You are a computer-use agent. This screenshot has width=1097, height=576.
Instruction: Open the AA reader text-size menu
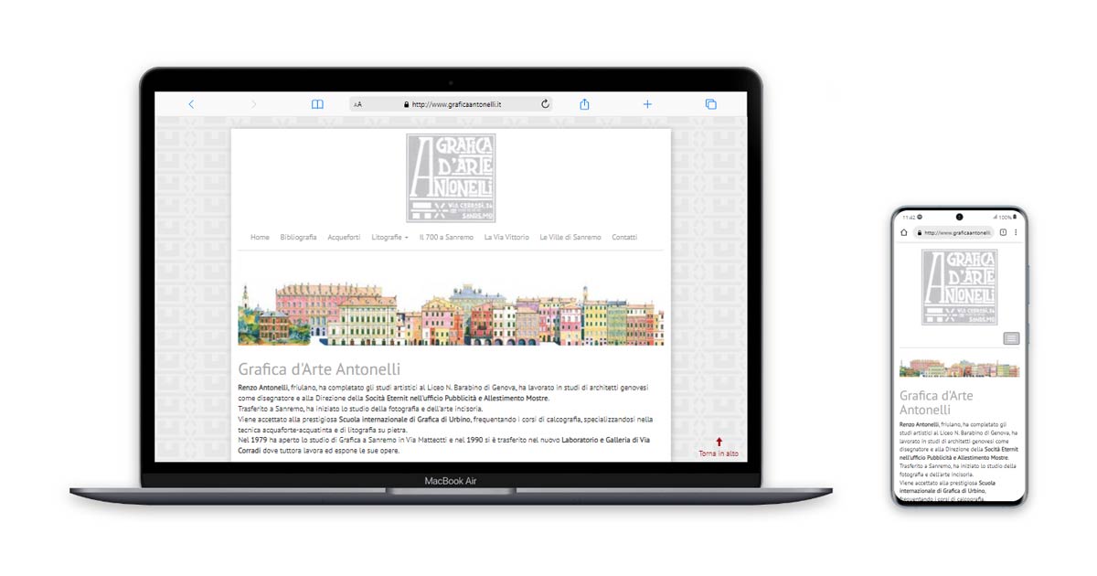[357, 104]
